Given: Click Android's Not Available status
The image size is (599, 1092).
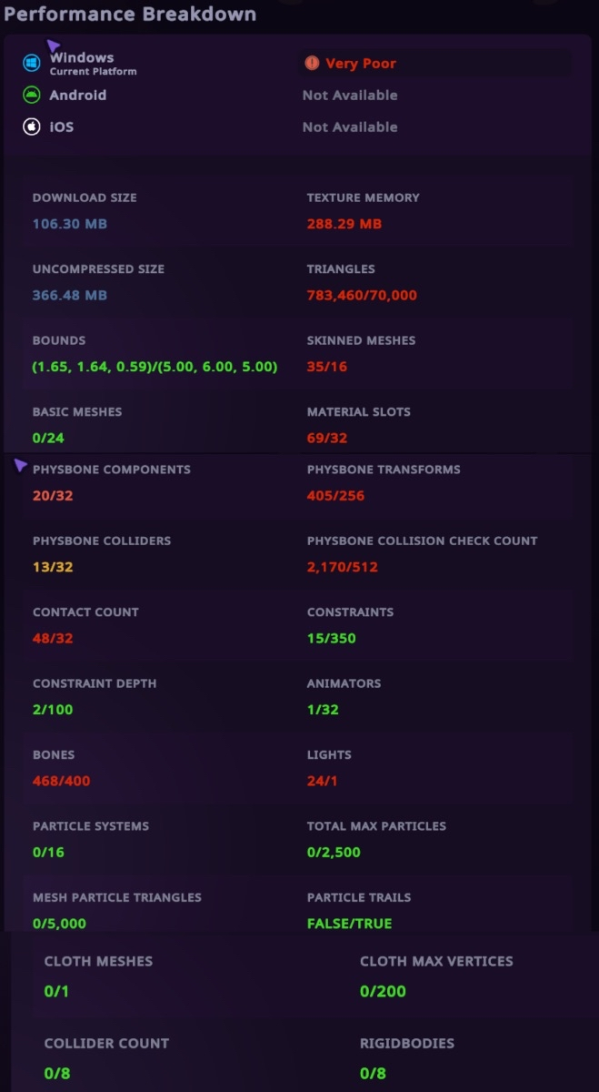Looking at the screenshot, I should pyautogui.click(x=350, y=95).
